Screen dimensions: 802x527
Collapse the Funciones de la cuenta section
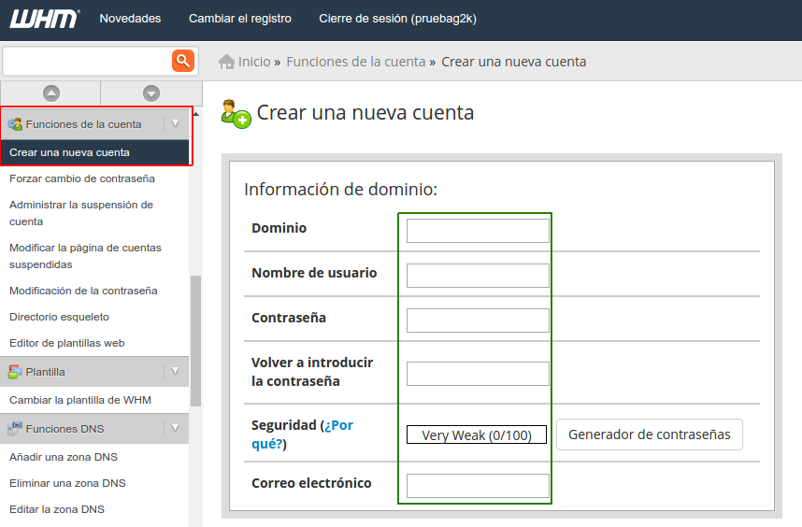pos(176,123)
